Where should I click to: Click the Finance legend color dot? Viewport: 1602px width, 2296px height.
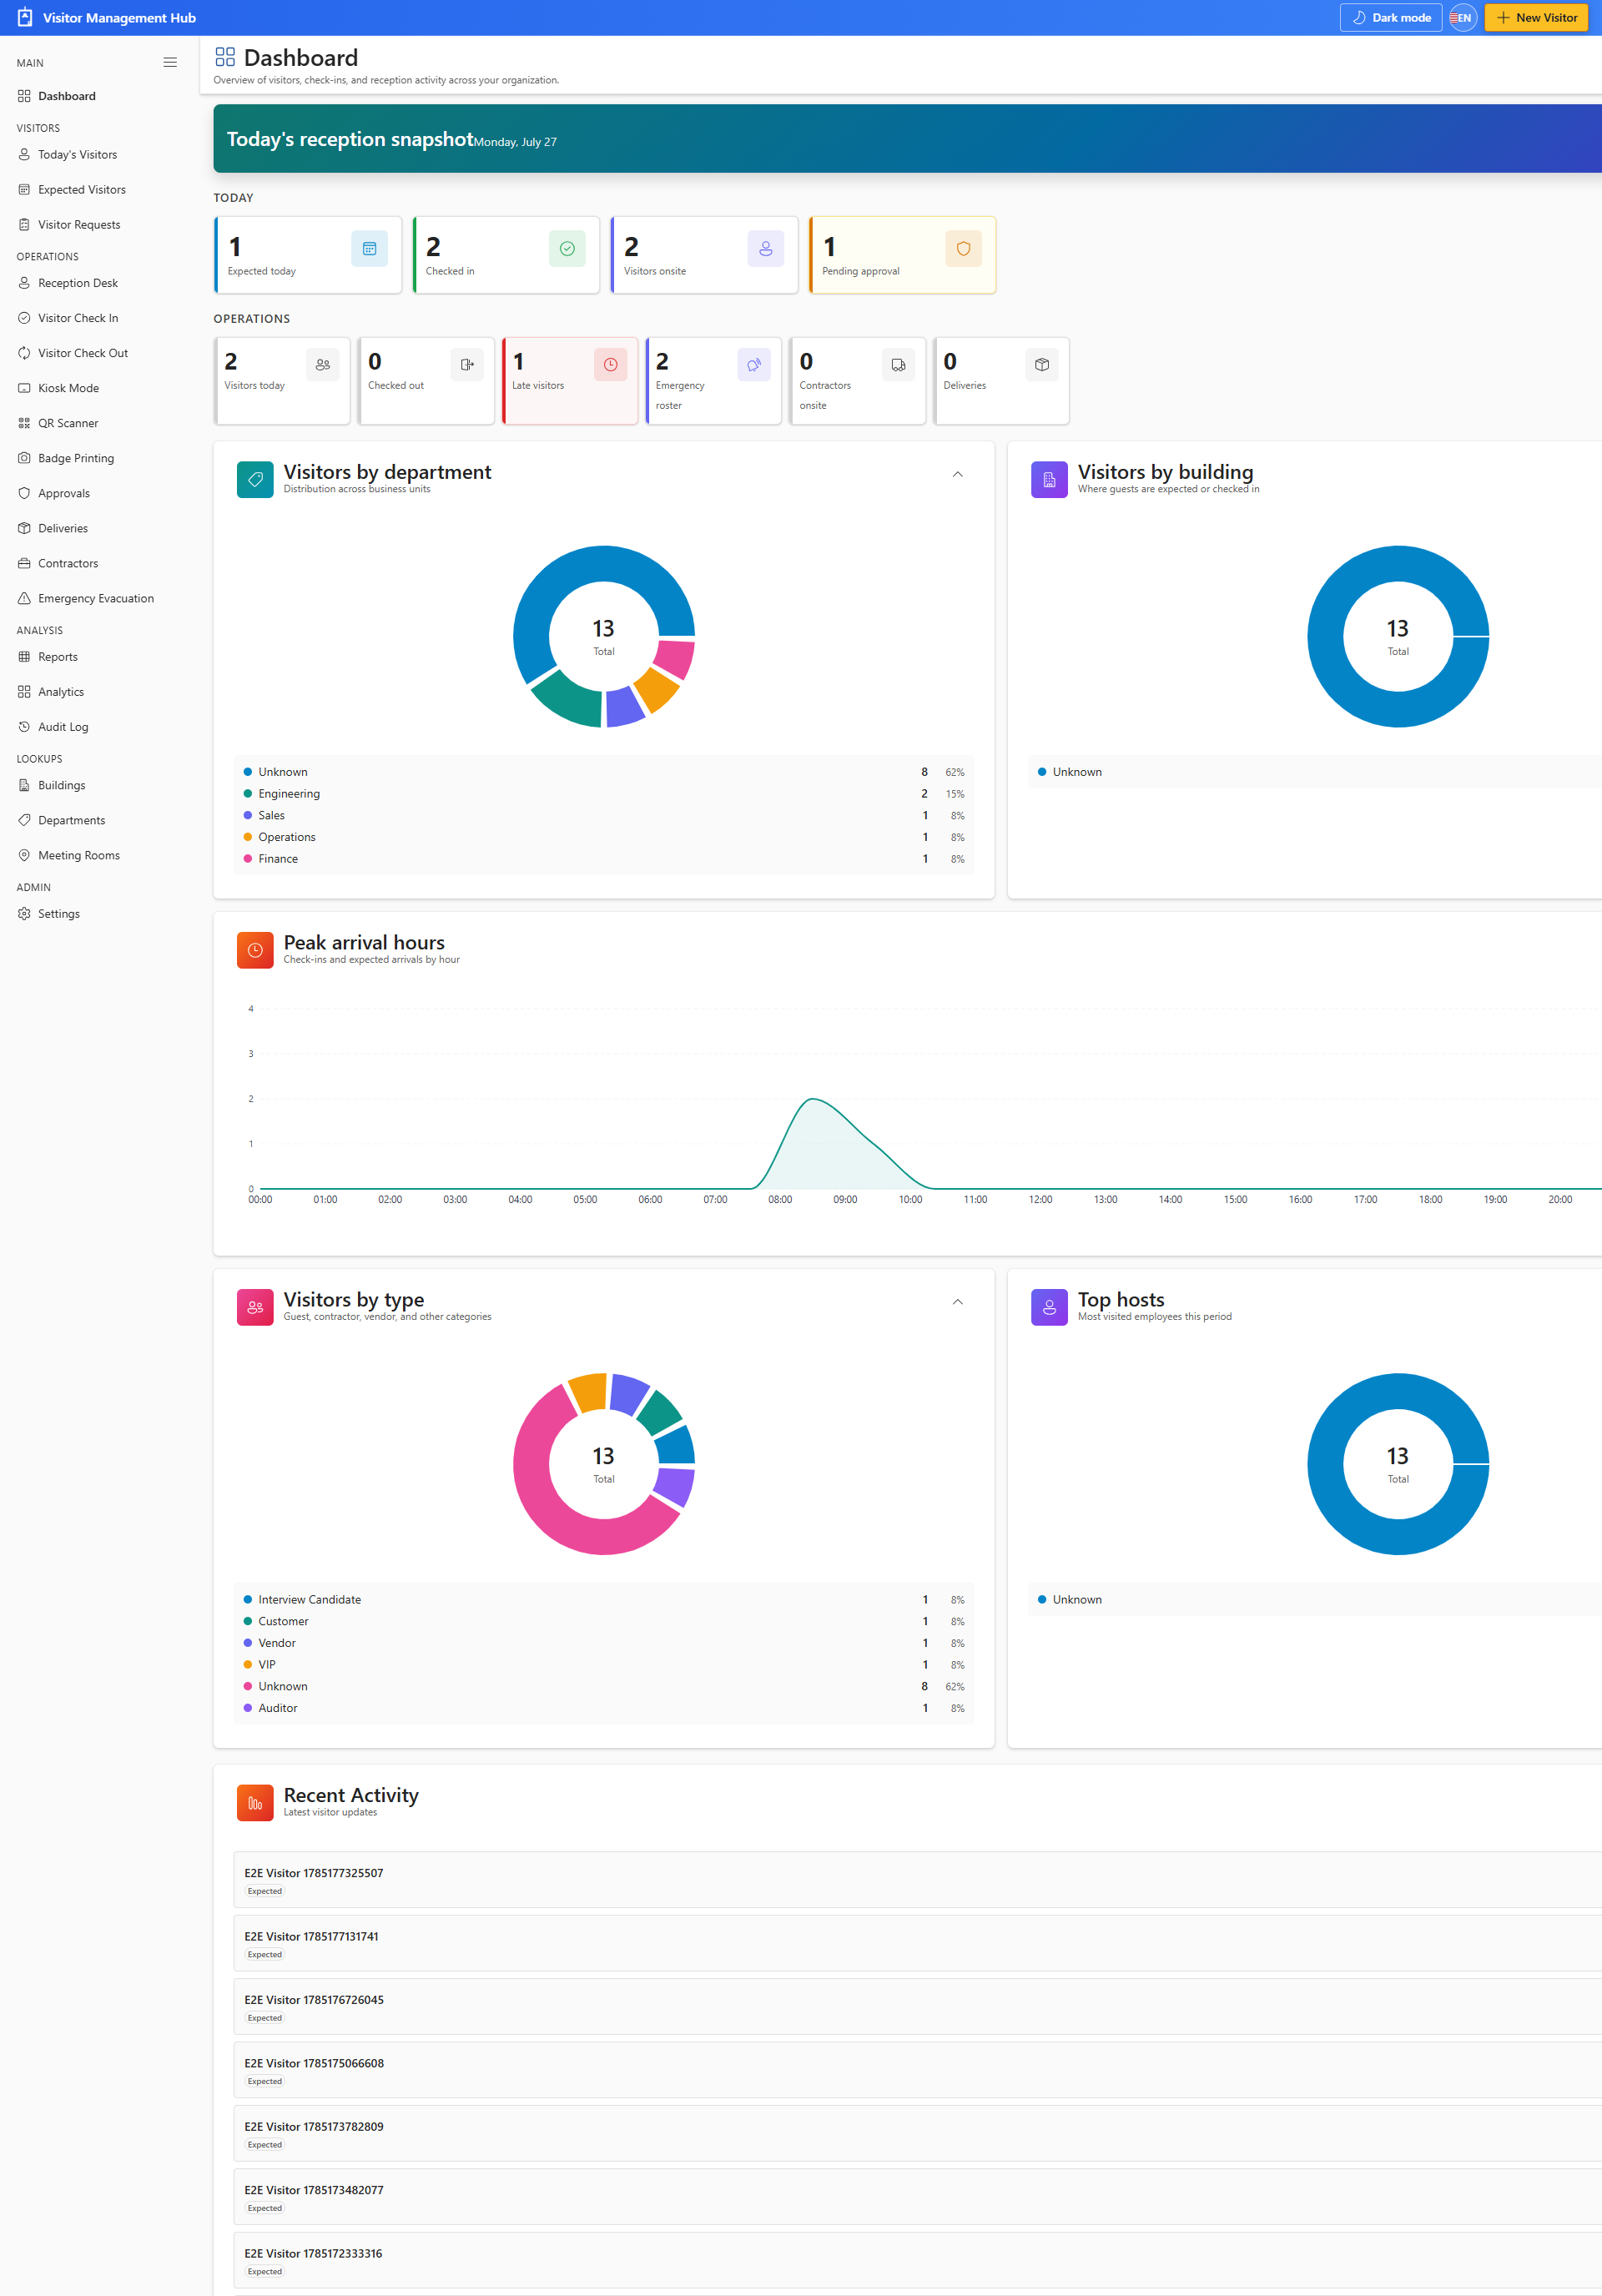(x=248, y=859)
